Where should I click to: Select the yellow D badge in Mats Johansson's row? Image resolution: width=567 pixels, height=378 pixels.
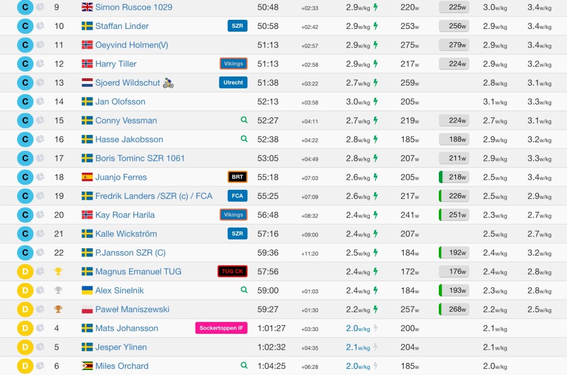tap(25, 328)
